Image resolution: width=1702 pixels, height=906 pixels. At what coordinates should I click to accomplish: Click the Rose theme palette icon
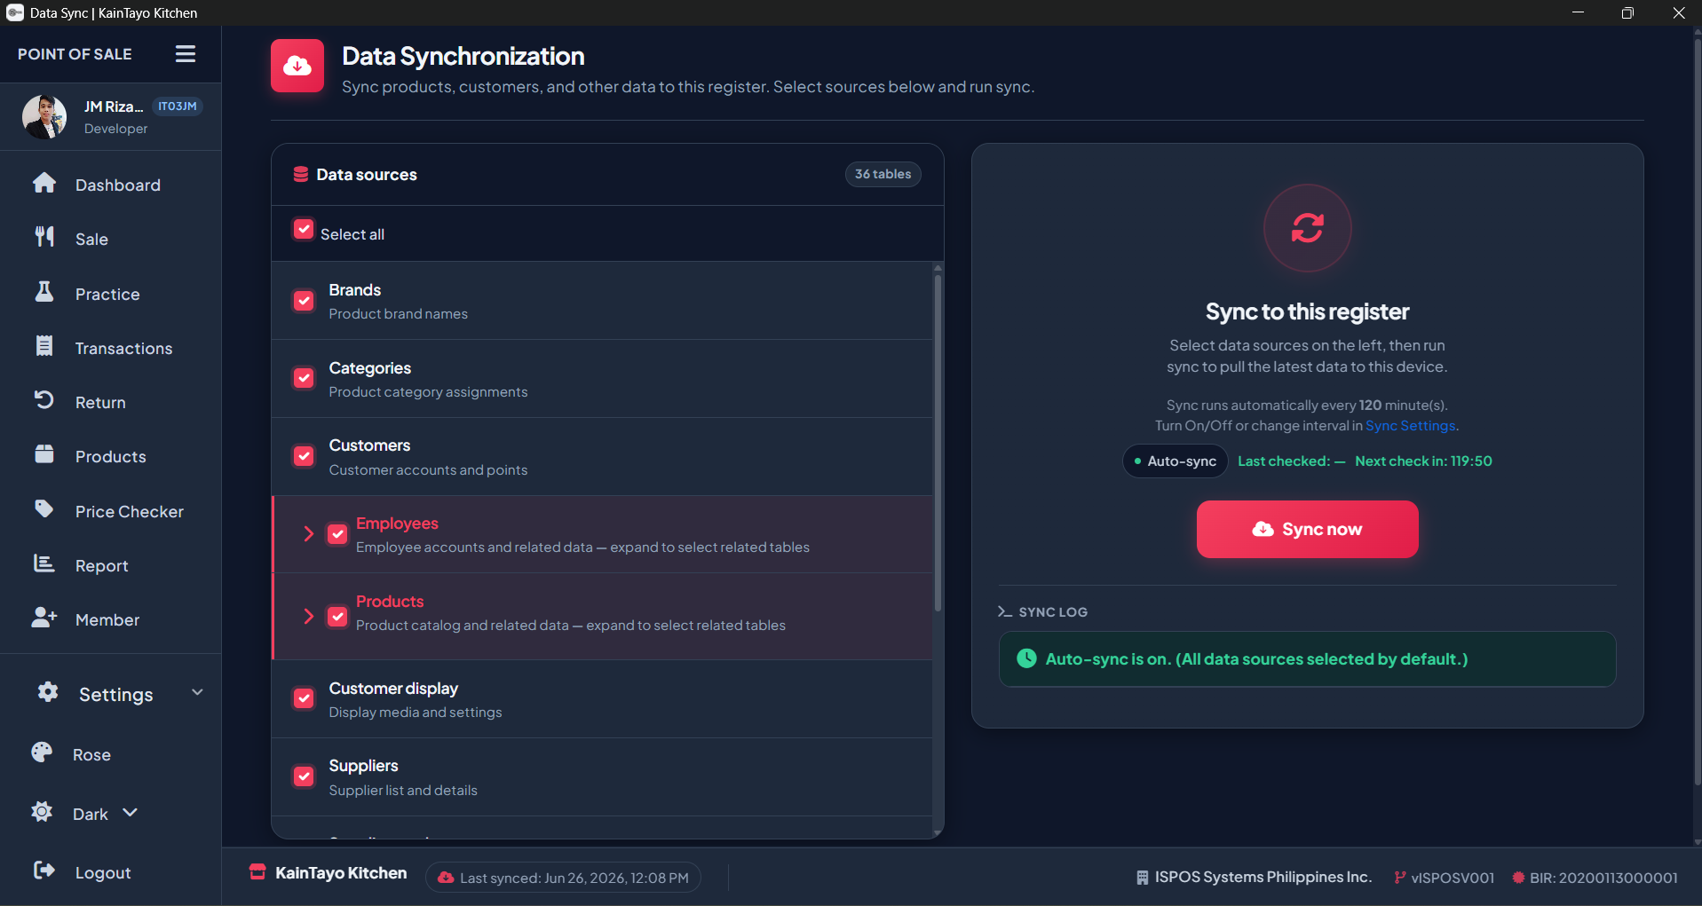coord(42,752)
